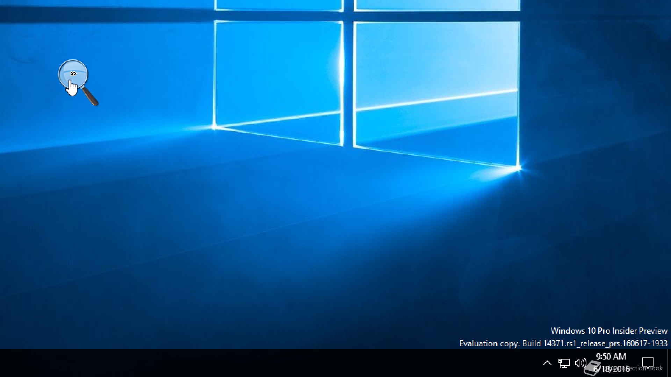
Task: Open the Action Center notification icon
Action: click(x=648, y=363)
